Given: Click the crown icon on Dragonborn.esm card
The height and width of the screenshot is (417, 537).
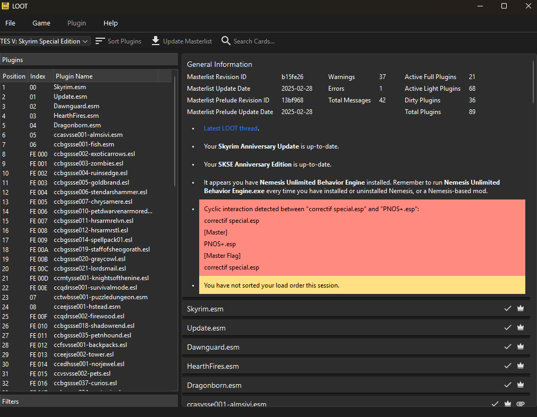Looking at the screenshot, I should [x=521, y=385].
